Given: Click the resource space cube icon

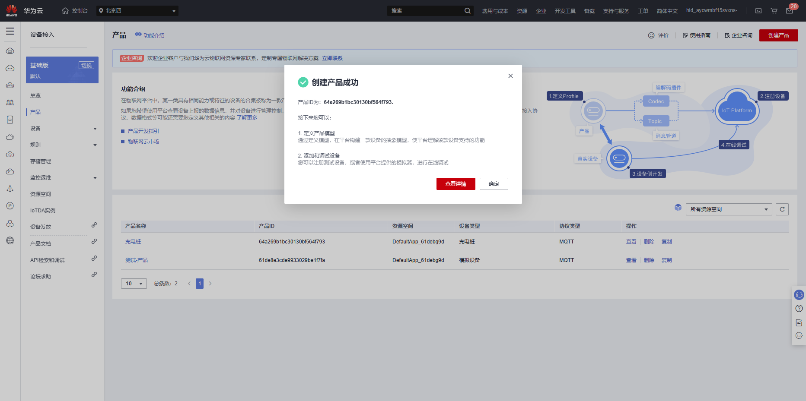Looking at the screenshot, I should point(678,208).
